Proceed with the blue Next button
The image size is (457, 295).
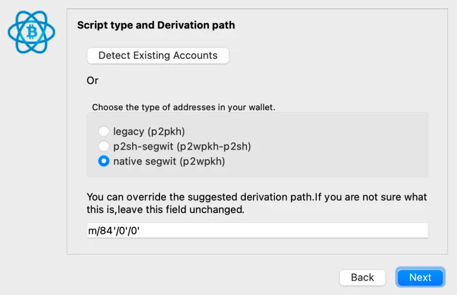[420, 277]
